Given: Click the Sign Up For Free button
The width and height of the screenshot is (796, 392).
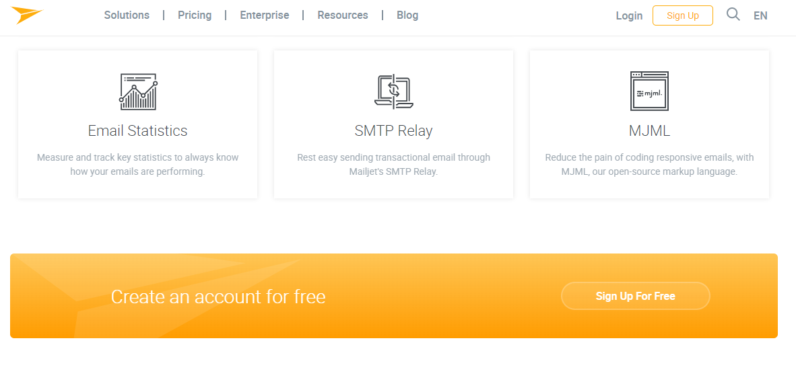Looking at the screenshot, I should click(636, 296).
